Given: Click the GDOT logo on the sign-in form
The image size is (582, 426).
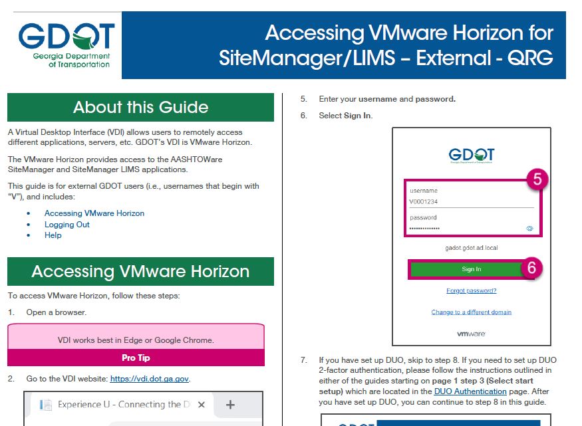Looking at the screenshot, I should click(x=472, y=156).
